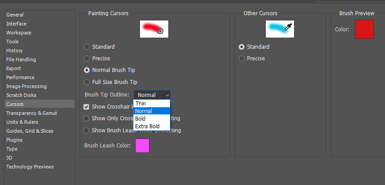The width and height of the screenshot is (385, 185).
Task: Choose Full Size Brush Tip option
Action: click(87, 82)
